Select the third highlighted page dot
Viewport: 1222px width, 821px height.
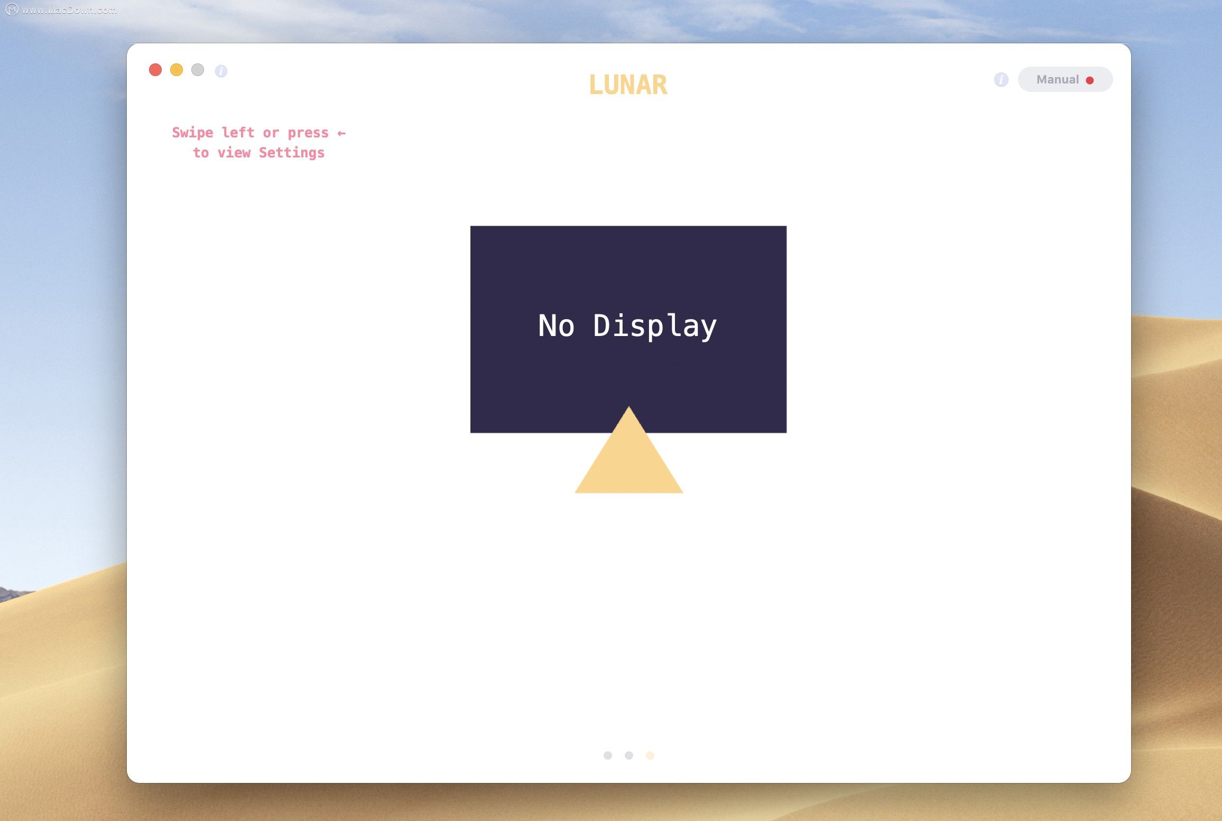pyautogui.click(x=650, y=755)
